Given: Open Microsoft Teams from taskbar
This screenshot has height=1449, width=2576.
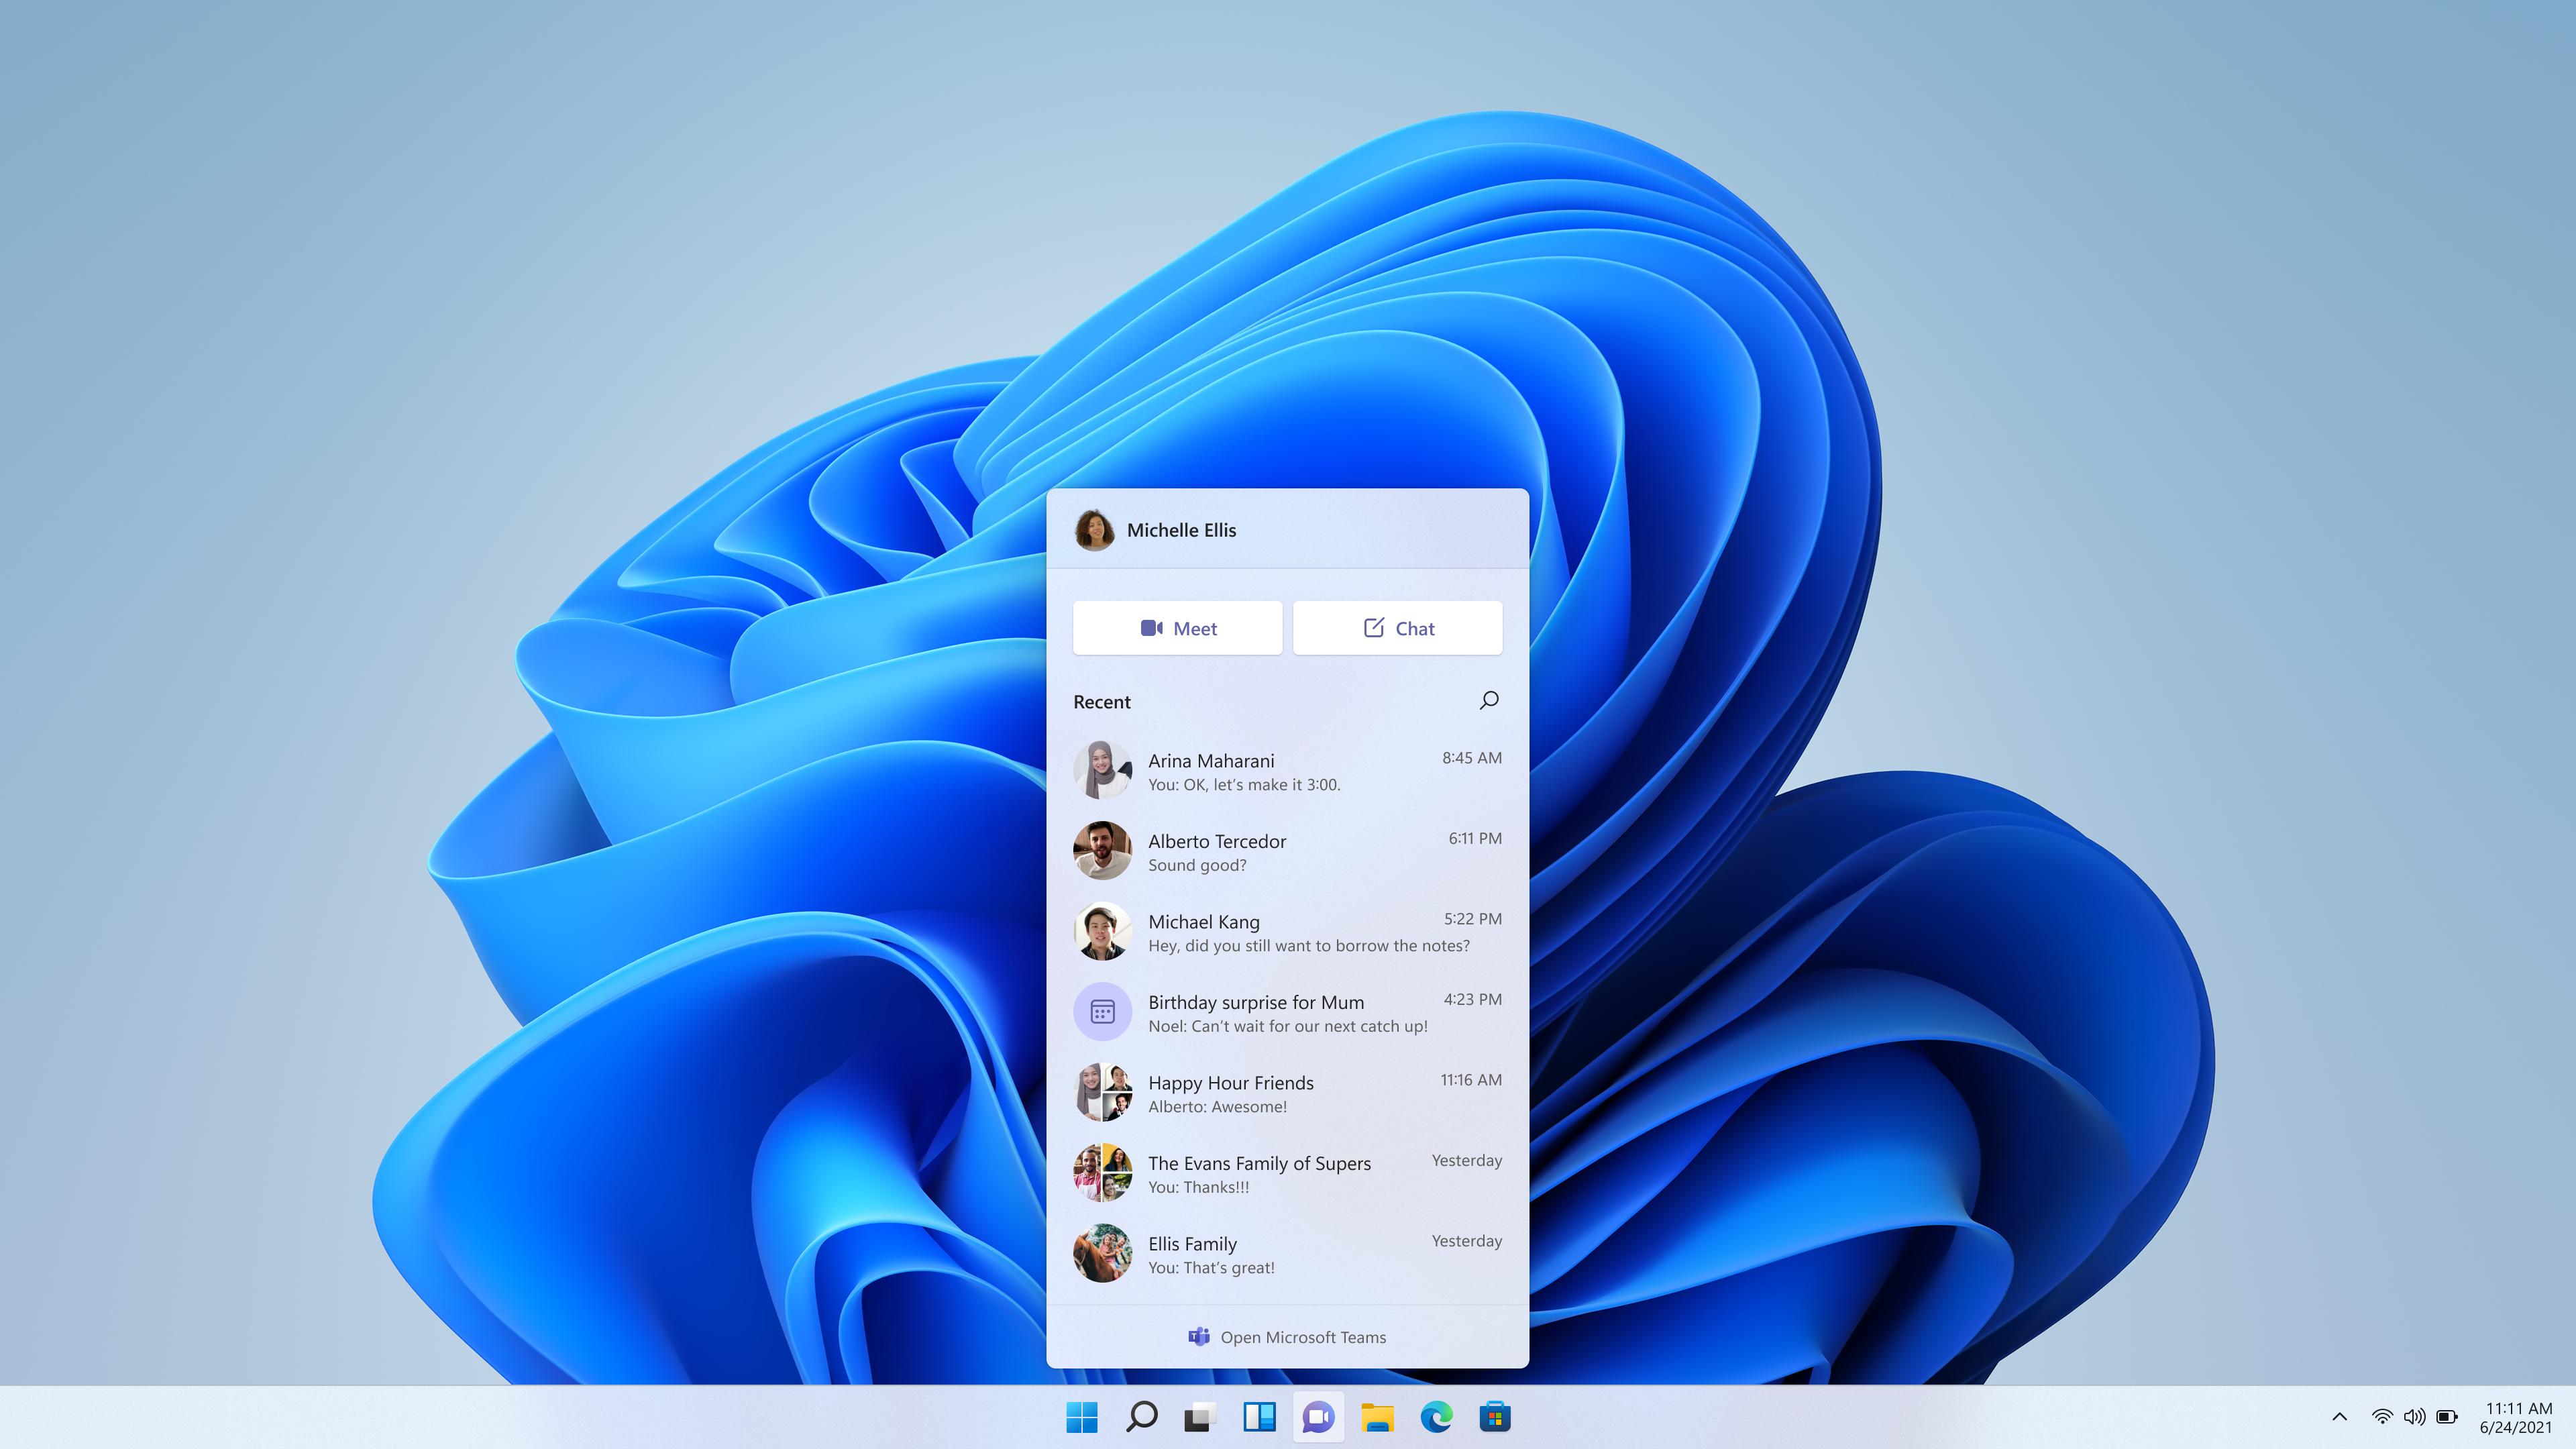Looking at the screenshot, I should tap(1318, 1415).
